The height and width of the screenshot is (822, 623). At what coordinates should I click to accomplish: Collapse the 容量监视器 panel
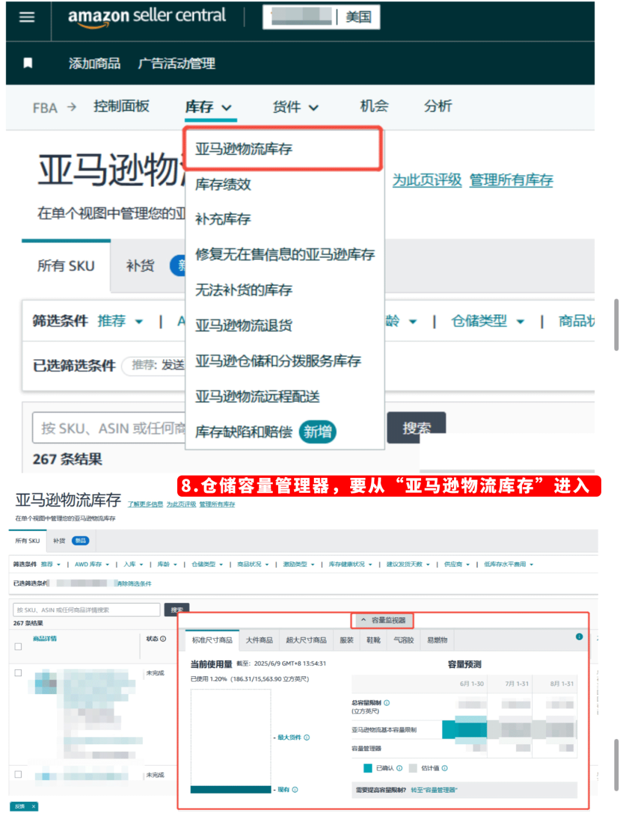384,620
